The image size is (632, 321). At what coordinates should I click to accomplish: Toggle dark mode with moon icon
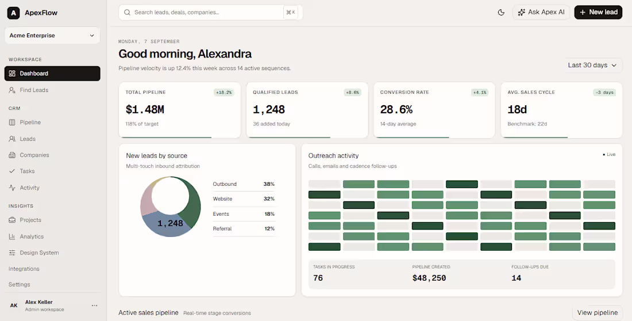501,13
